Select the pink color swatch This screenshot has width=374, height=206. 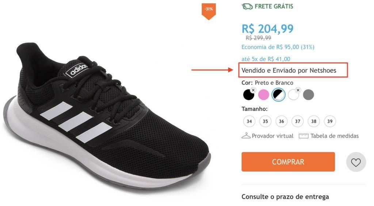[264, 95]
